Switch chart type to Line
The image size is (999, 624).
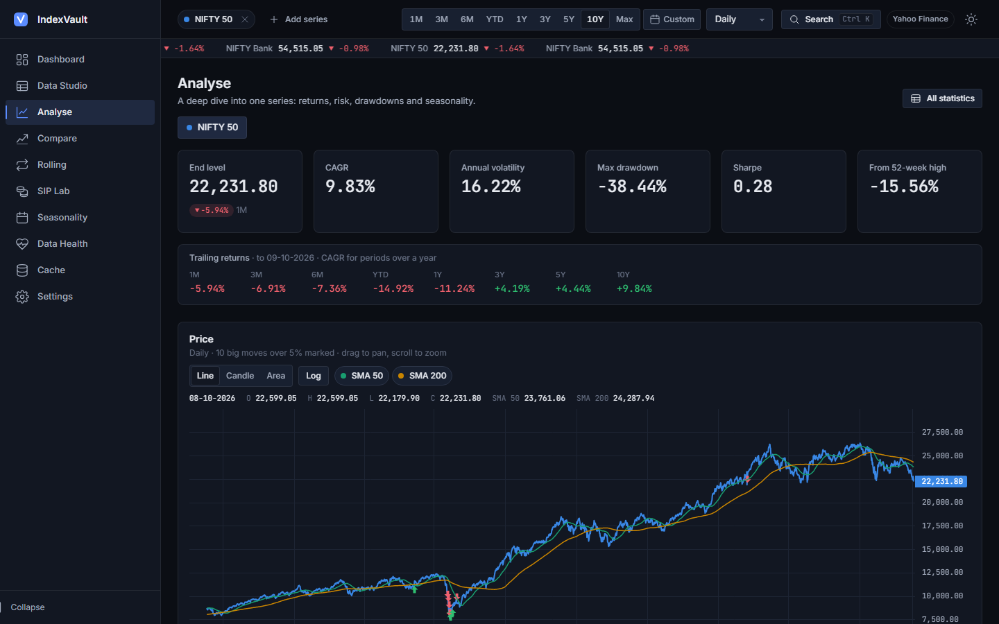click(205, 376)
